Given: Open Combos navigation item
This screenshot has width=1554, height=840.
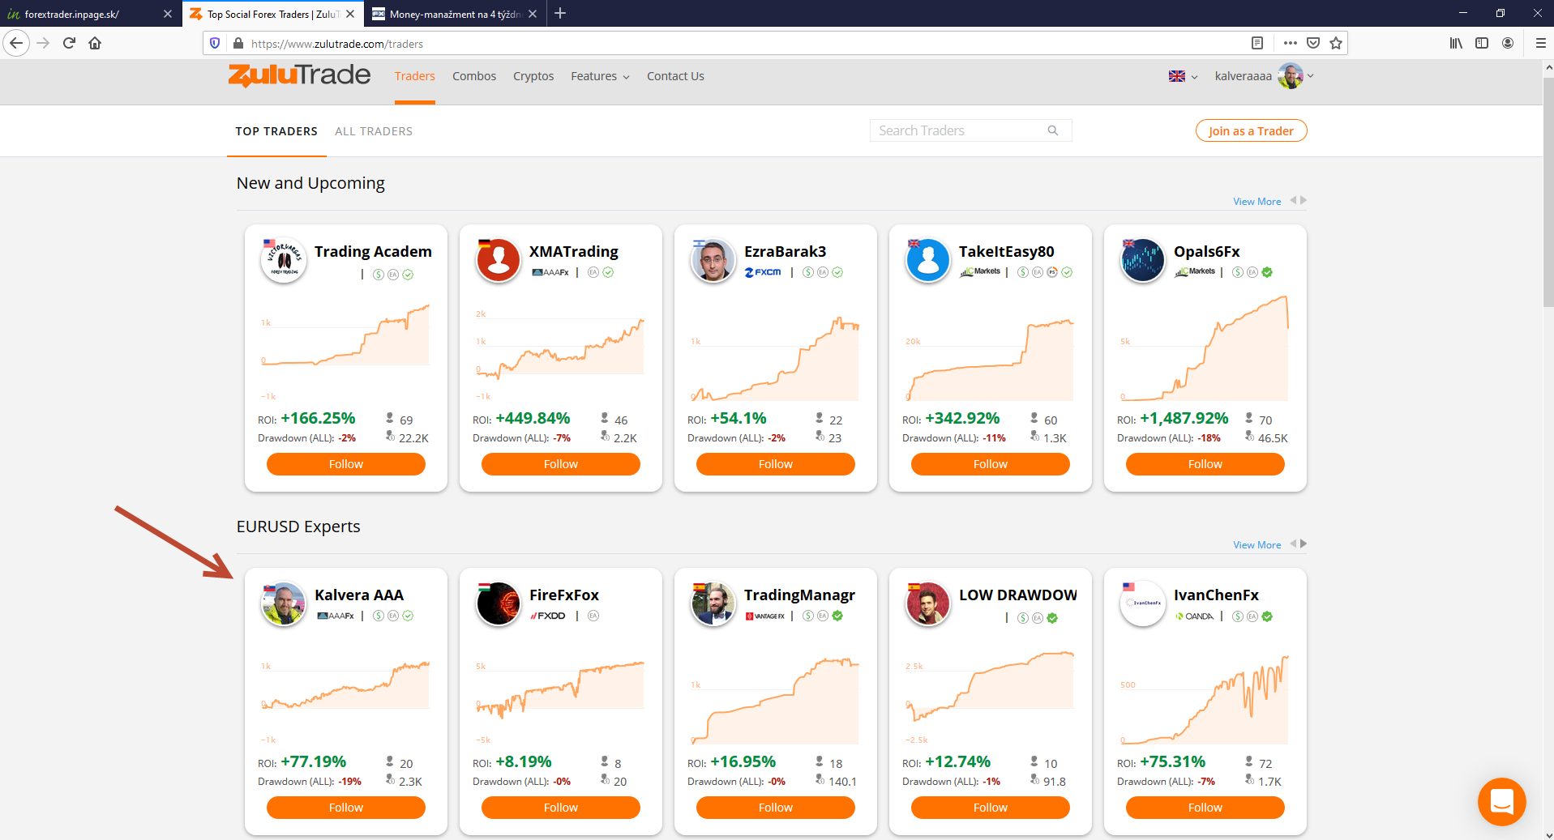Looking at the screenshot, I should (474, 76).
